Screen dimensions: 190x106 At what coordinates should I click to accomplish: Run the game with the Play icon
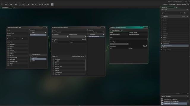click(x=23, y=4)
